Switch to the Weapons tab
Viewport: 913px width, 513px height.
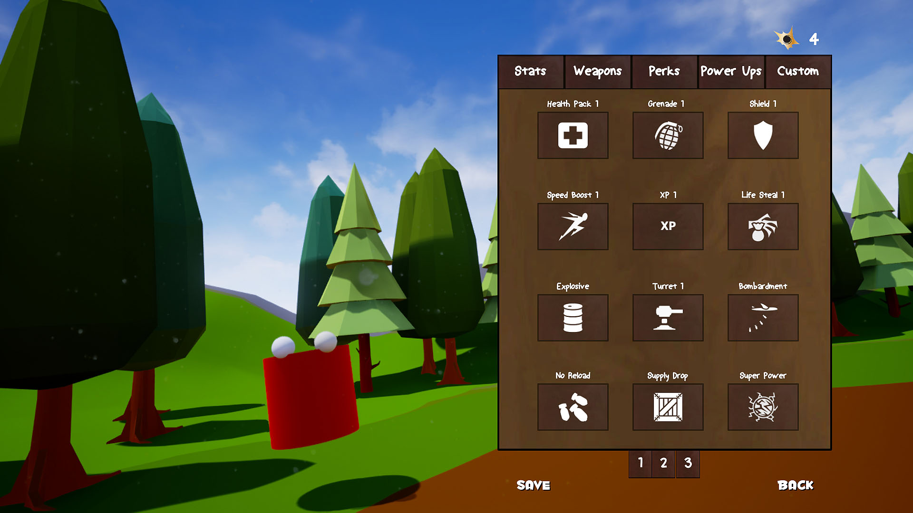coord(597,72)
